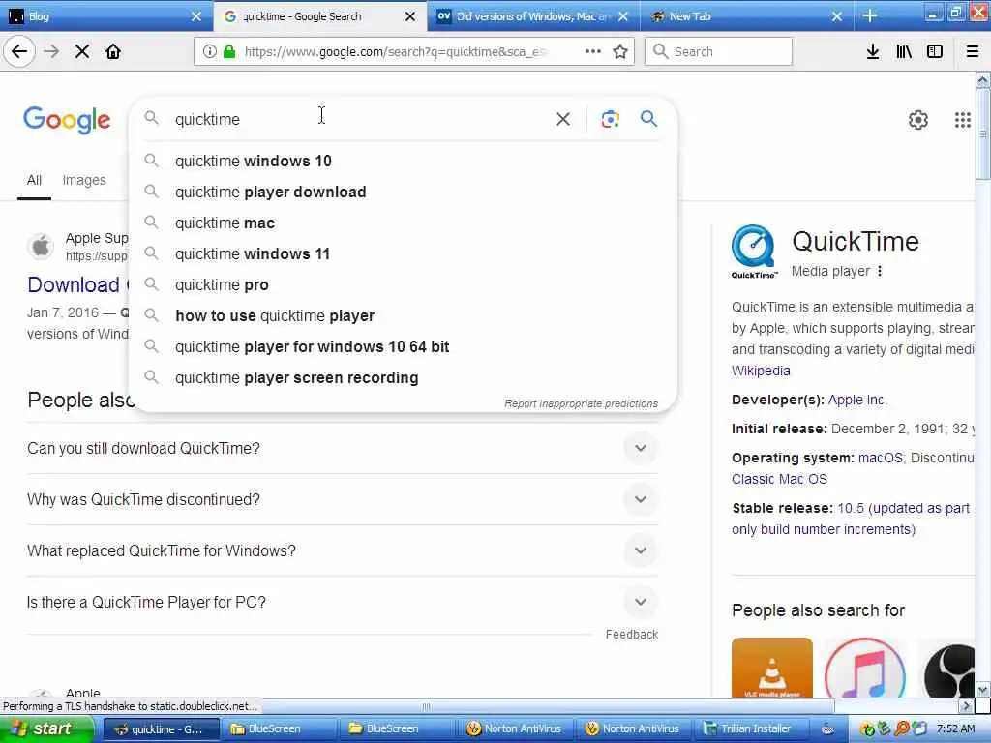Open page actions three-dot menu in address bar
This screenshot has height=743, width=991.
coord(593,52)
